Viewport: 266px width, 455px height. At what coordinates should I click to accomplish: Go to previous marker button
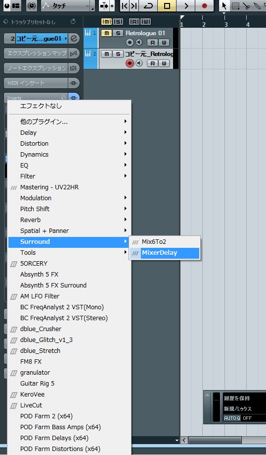pos(125,6)
